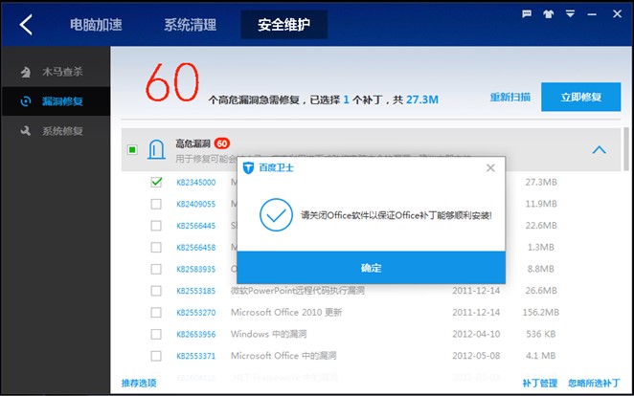
Task: Click the 156.2MB size value
Action: click(x=541, y=313)
